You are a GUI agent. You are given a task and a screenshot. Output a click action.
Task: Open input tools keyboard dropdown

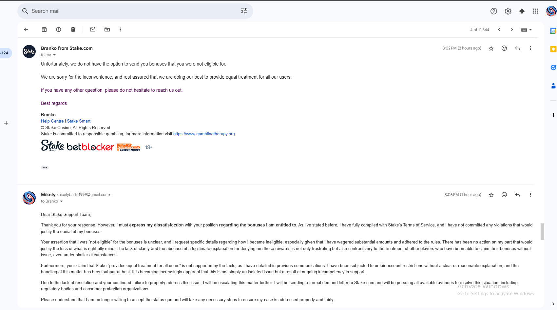527,30
